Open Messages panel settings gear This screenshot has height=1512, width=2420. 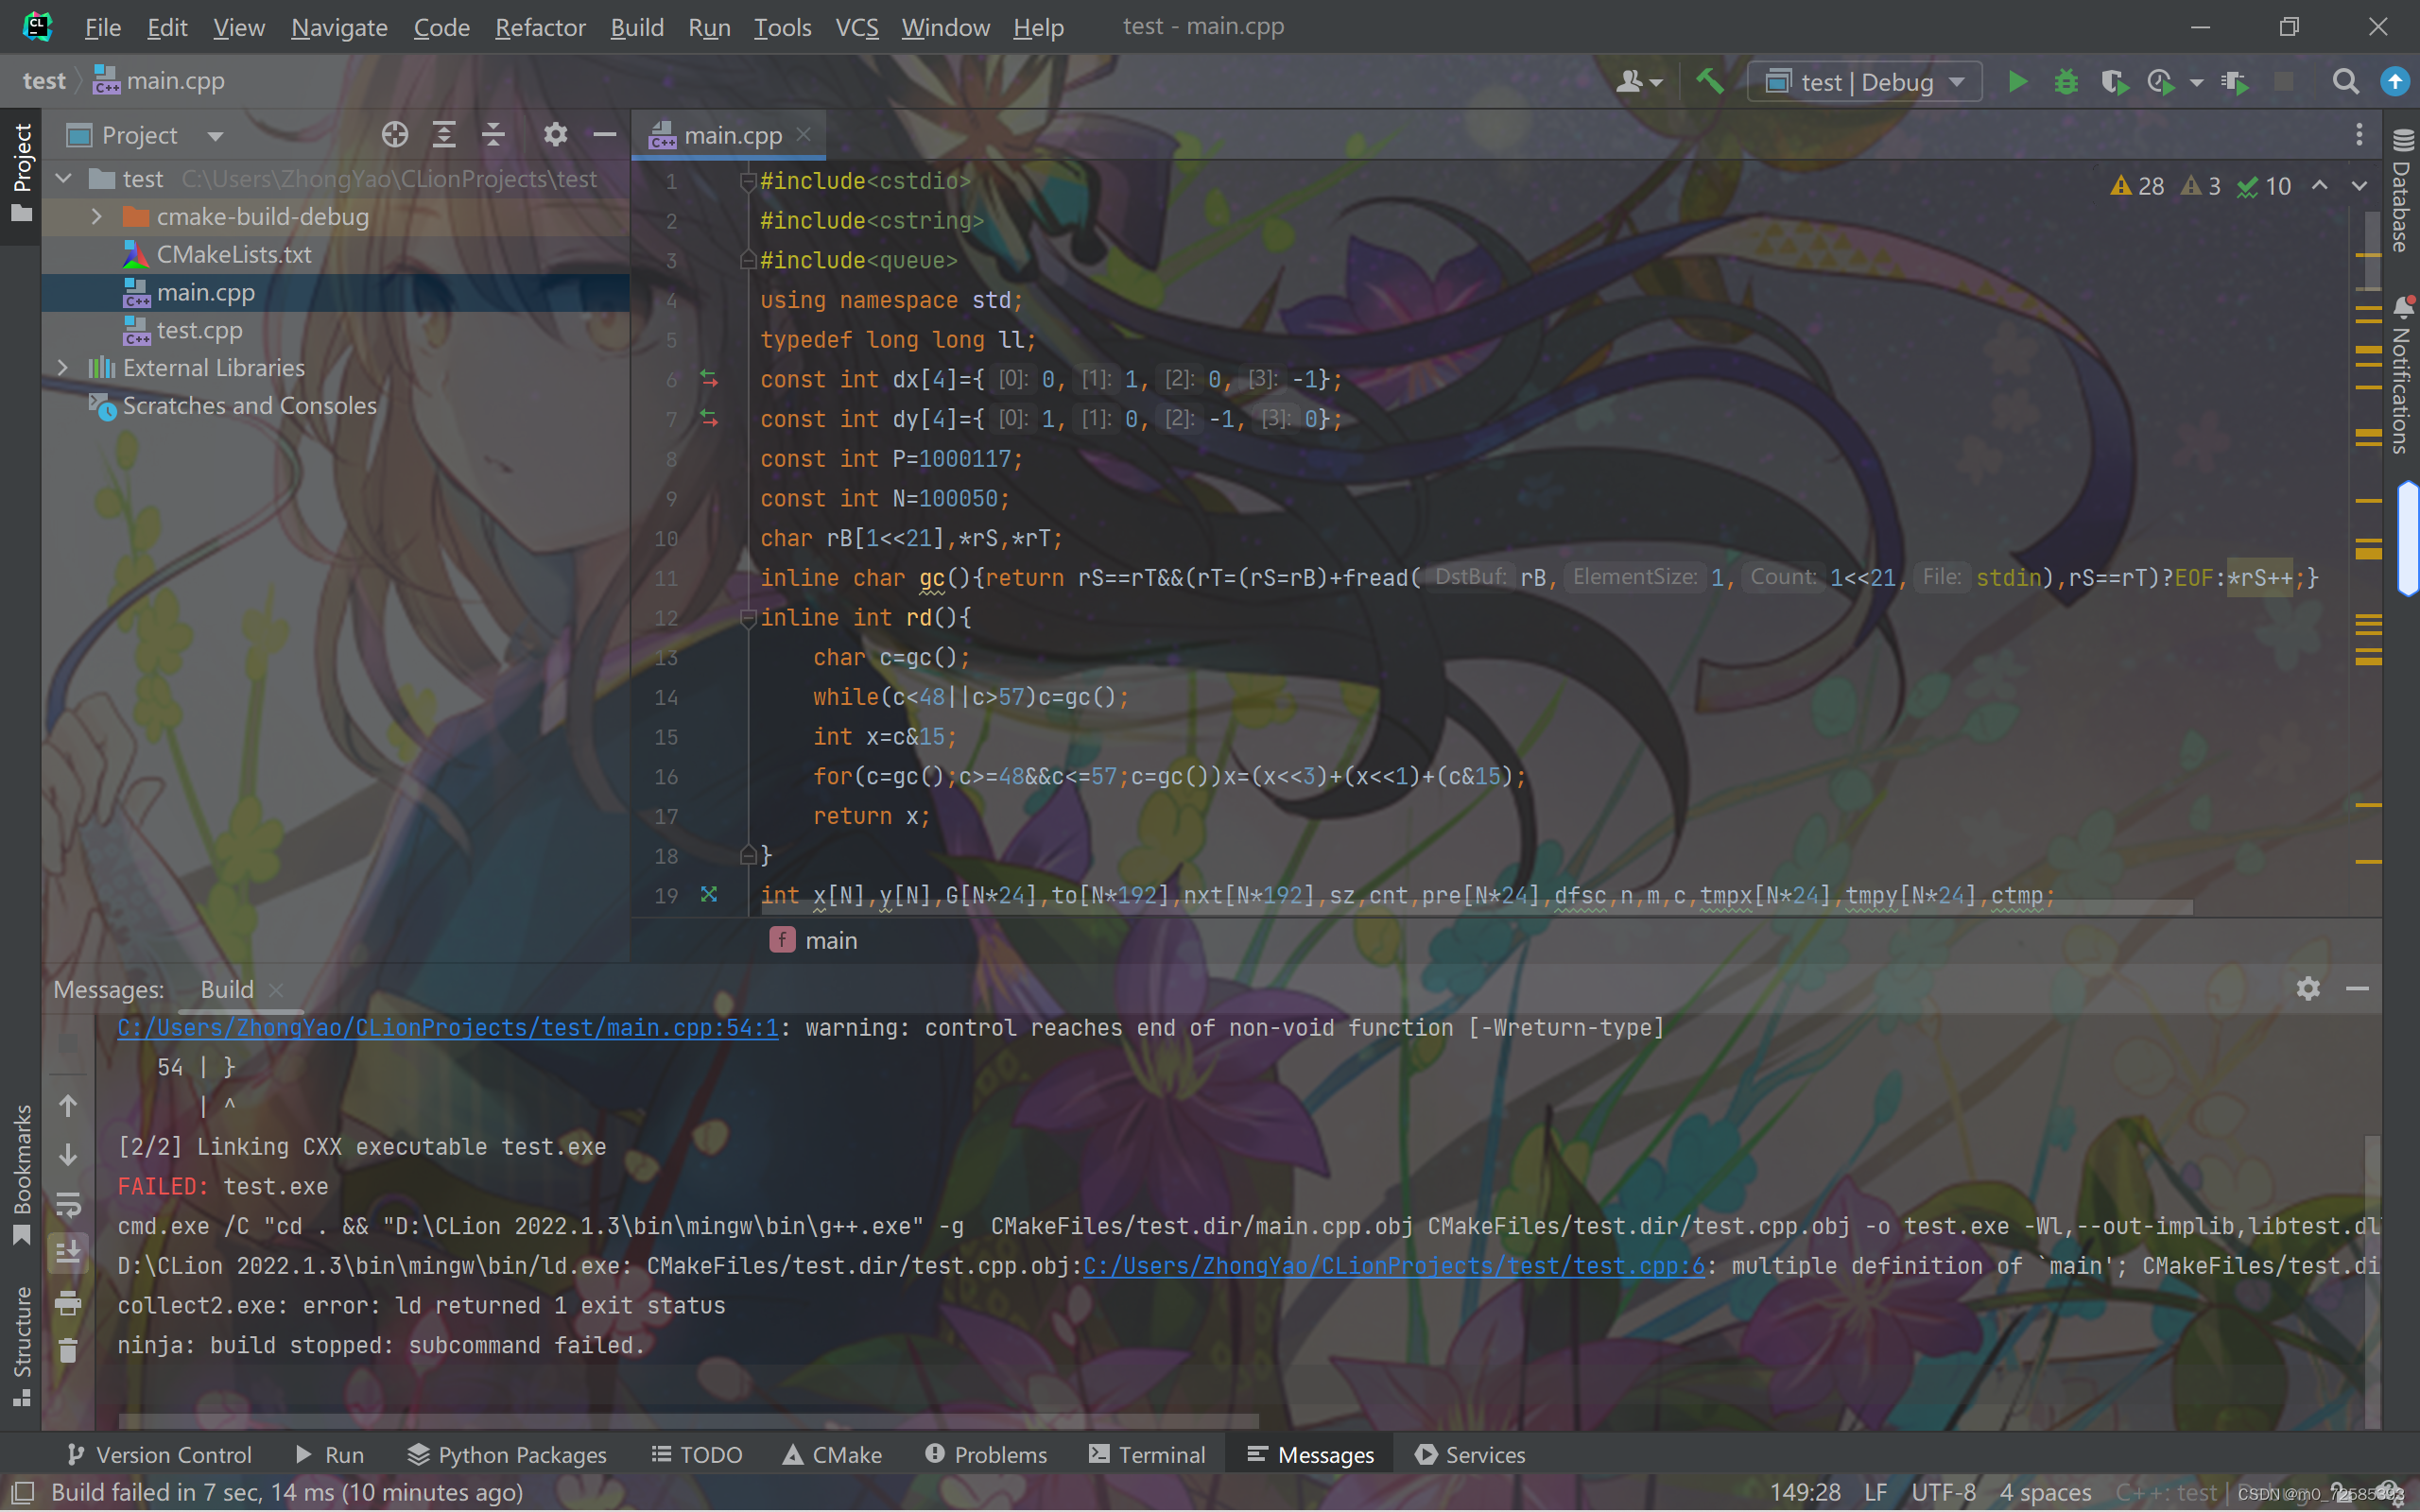(x=2307, y=989)
